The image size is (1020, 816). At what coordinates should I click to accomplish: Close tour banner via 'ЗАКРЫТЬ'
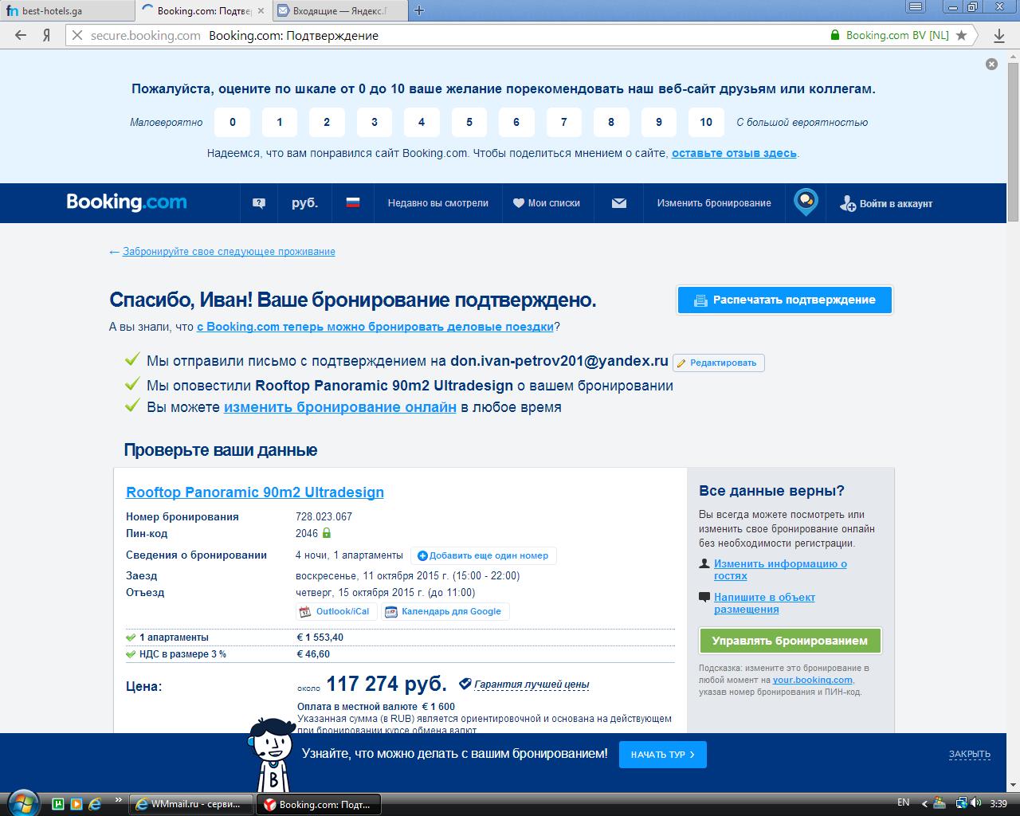pyautogui.click(x=969, y=754)
